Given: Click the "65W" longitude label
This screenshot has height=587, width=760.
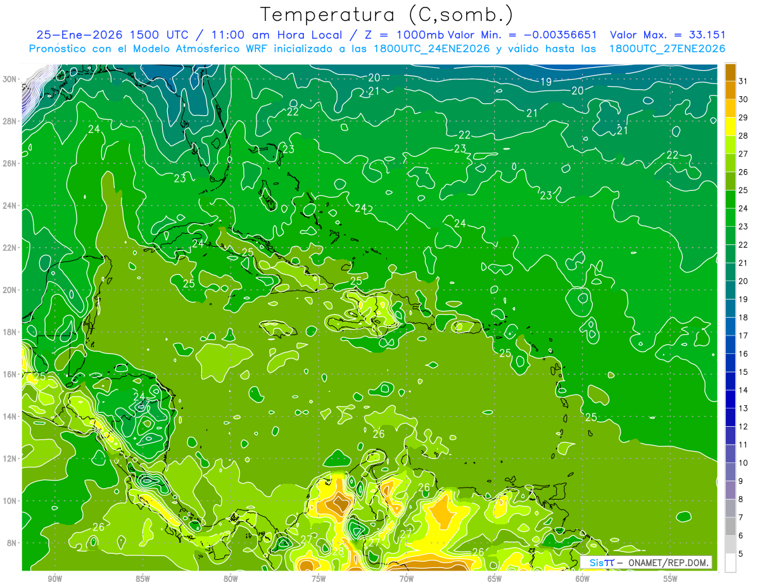Looking at the screenshot, I should (x=495, y=579).
